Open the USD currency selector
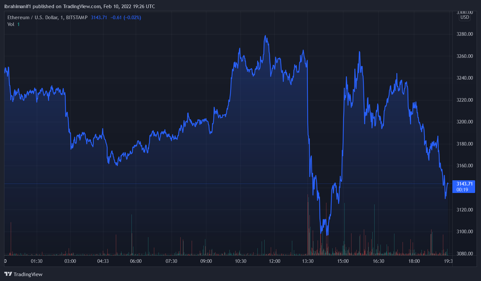 click(x=465, y=17)
